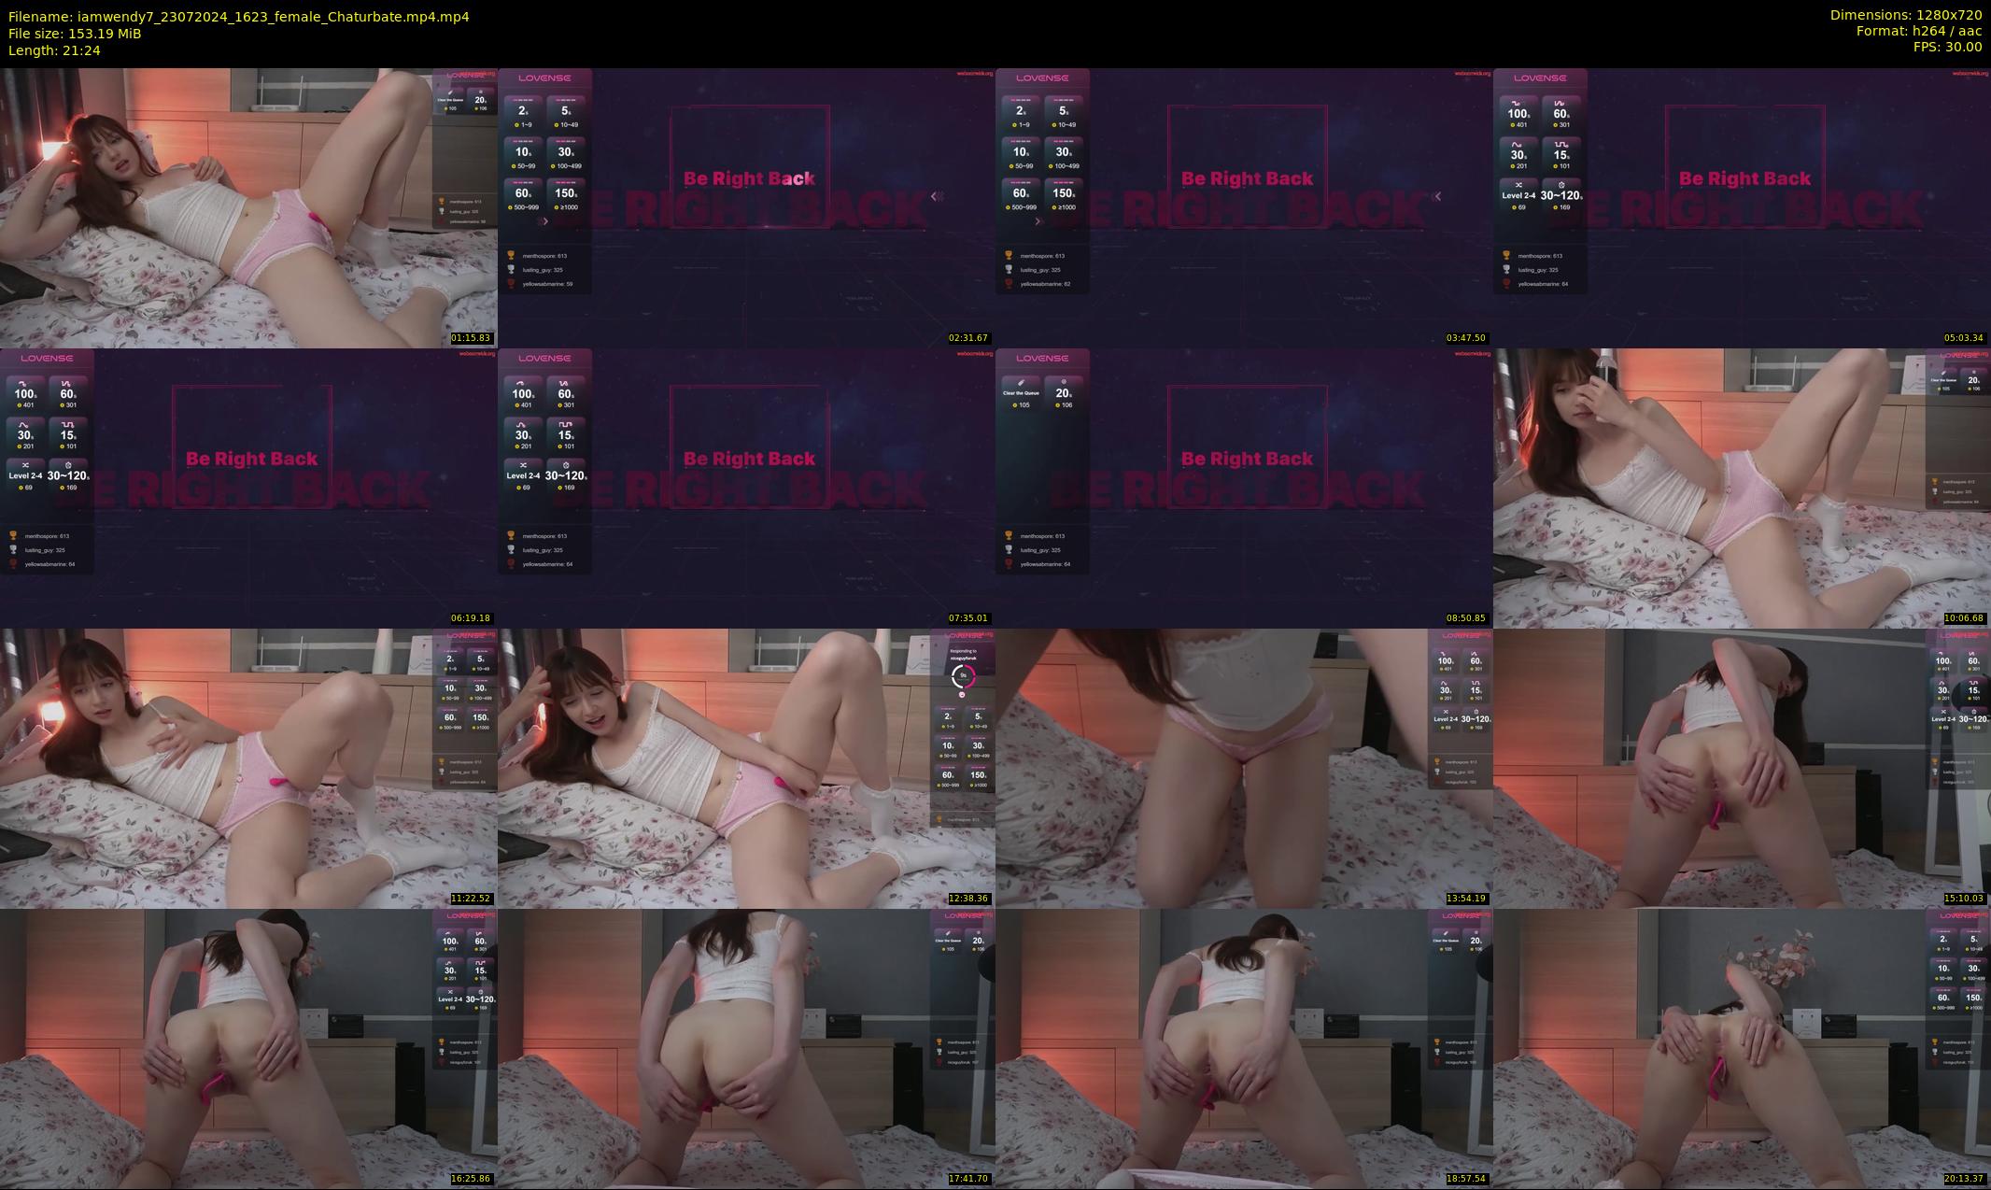Viewport: 1991px width, 1190px height.
Task: Click the LOVENSE logo in the 06:19.18 frame
Action: 47,358
